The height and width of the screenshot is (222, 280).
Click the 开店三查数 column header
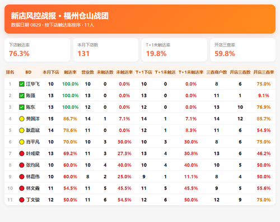pyautogui.click(x=240, y=72)
